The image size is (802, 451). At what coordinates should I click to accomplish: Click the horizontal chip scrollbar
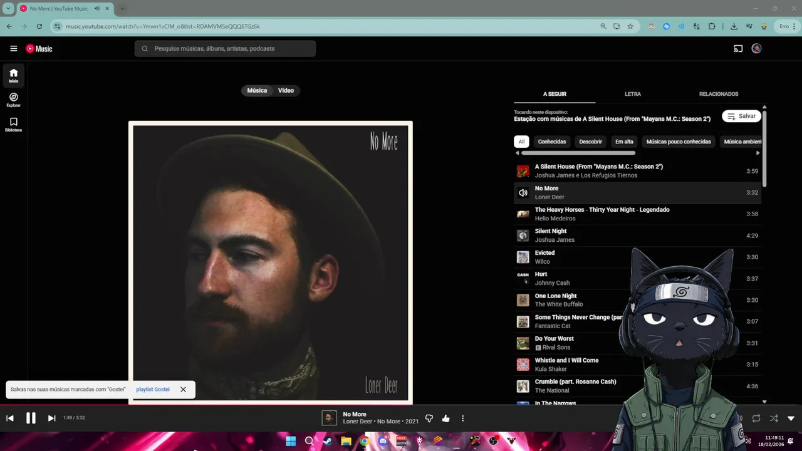(578, 153)
